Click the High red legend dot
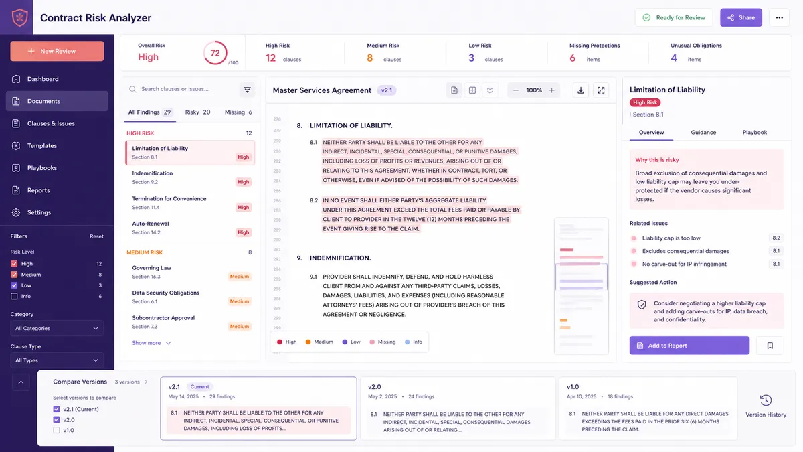The width and height of the screenshot is (803, 452). [x=280, y=342]
